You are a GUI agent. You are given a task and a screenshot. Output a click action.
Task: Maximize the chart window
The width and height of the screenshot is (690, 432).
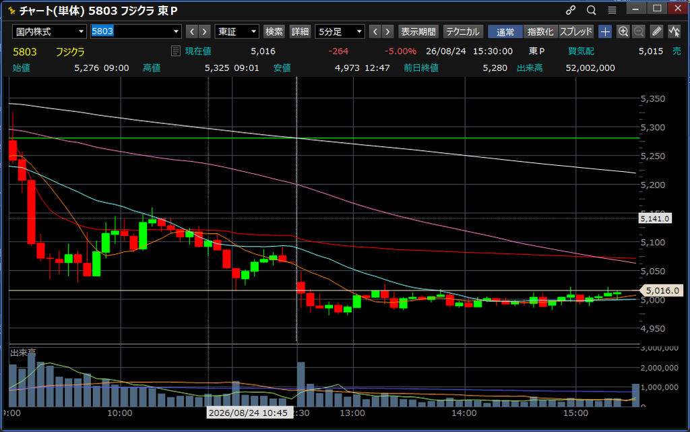click(657, 9)
